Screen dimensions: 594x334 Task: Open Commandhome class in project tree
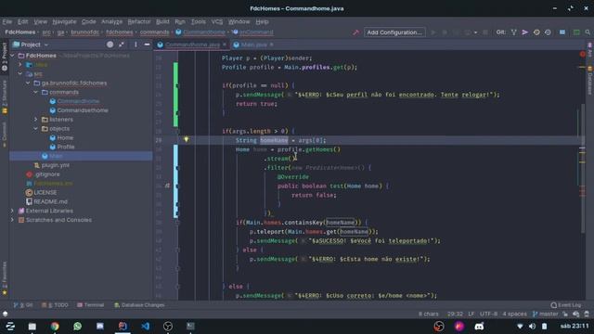click(78, 101)
